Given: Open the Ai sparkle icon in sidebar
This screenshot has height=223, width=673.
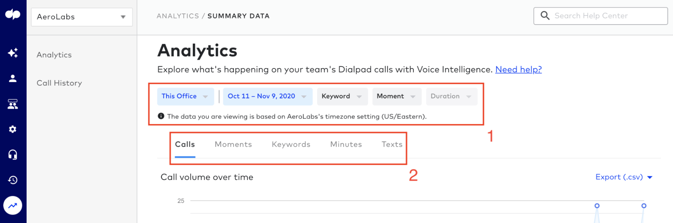Looking at the screenshot, I should click(x=13, y=53).
